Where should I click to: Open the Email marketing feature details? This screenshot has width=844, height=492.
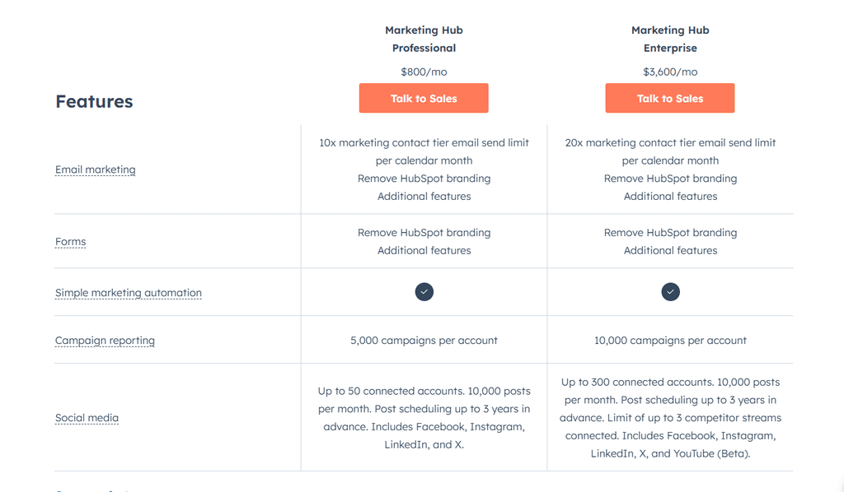click(95, 169)
